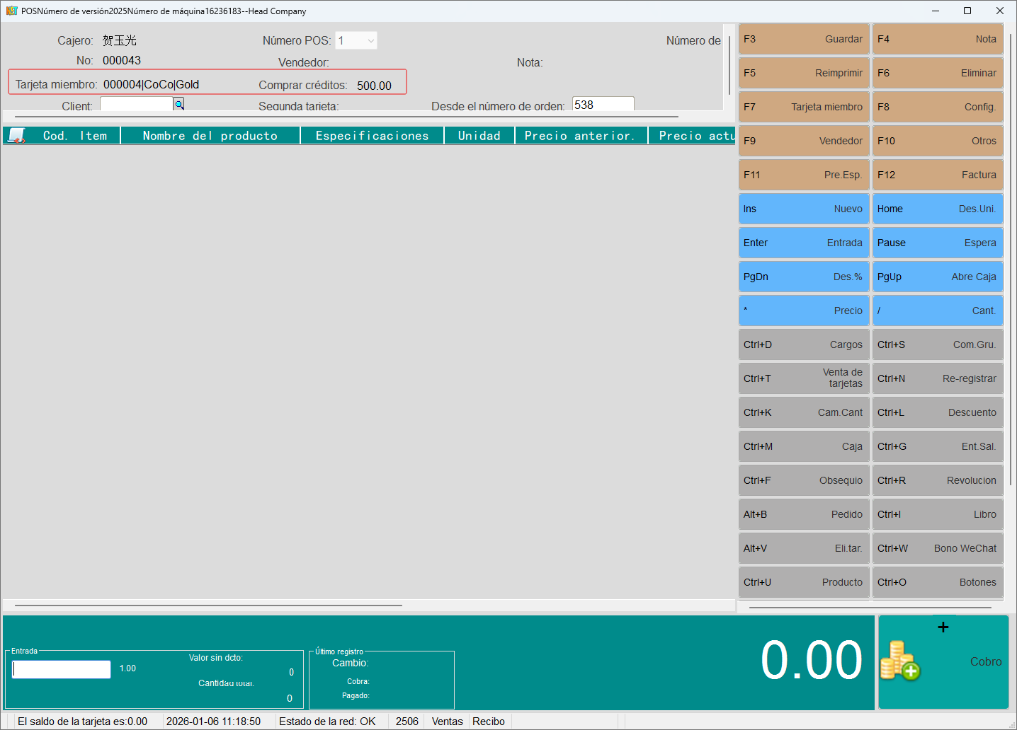Select the PgUp Abre Caja button
The width and height of the screenshot is (1017, 730).
pyautogui.click(x=937, y=277)
